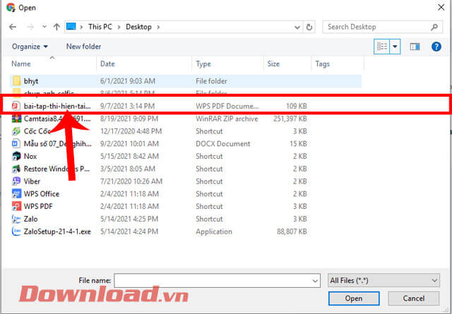
Task: Select the bai-tap-thi-hien-tai PDF icon
Action: point(16,106)
